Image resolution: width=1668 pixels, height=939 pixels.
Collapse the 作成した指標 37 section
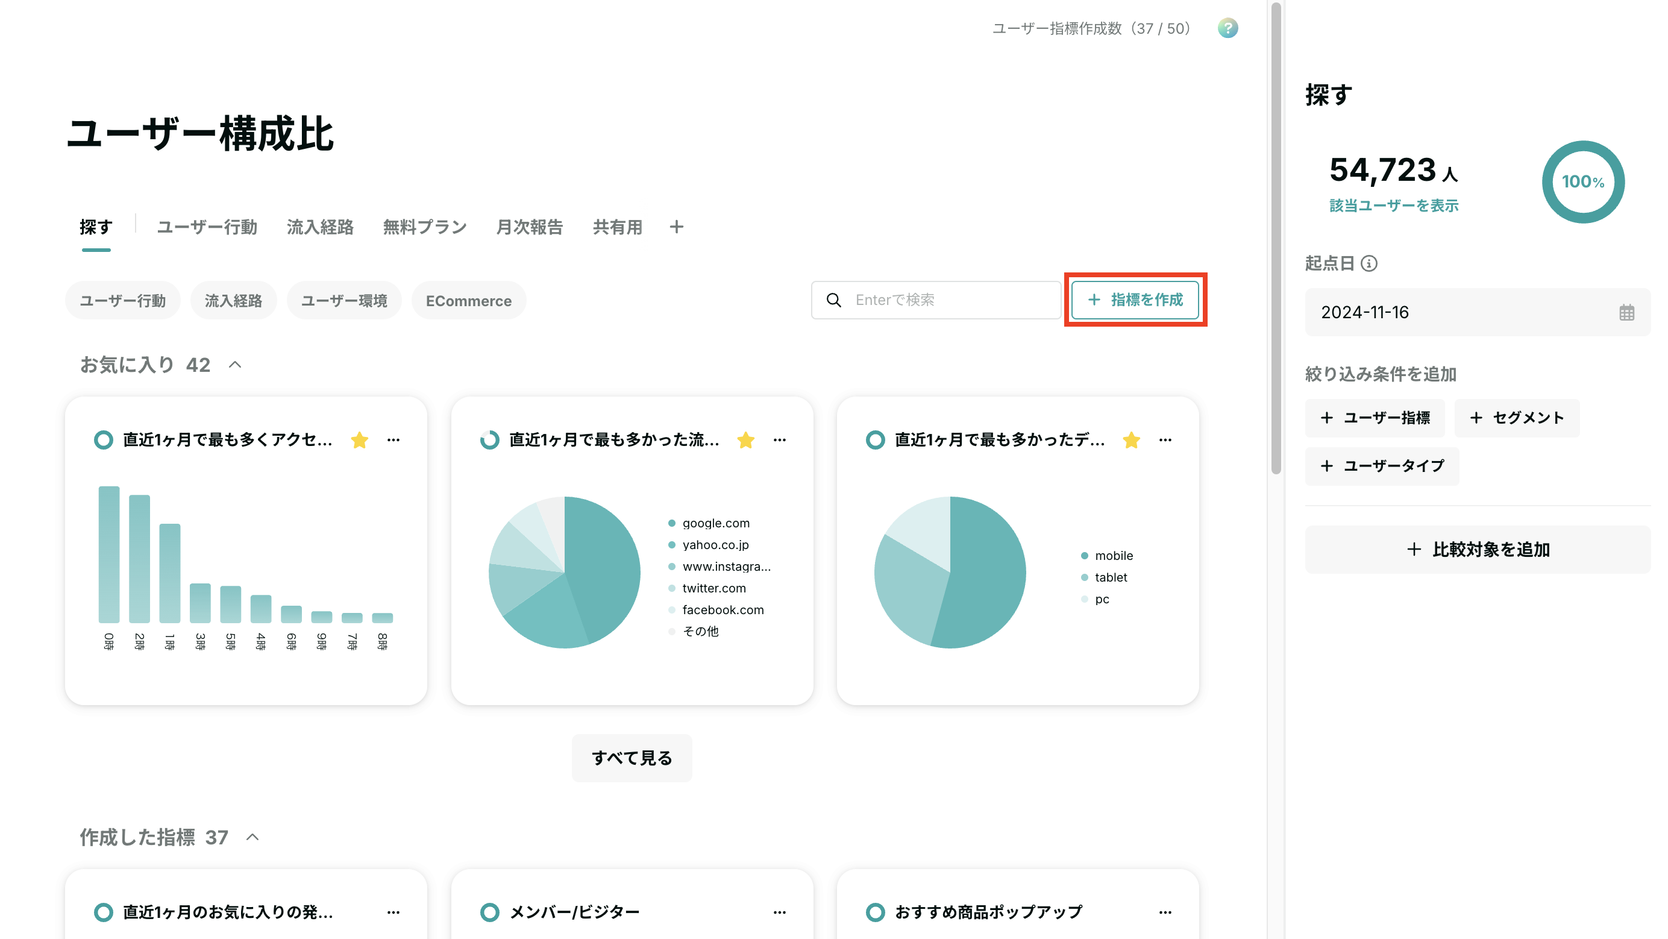252,837
